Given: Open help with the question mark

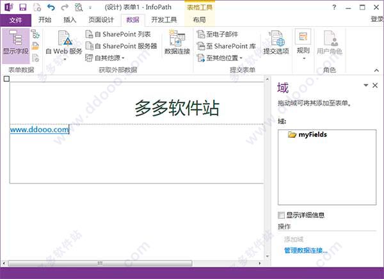Looking at the screenshot, I should 334,7.
